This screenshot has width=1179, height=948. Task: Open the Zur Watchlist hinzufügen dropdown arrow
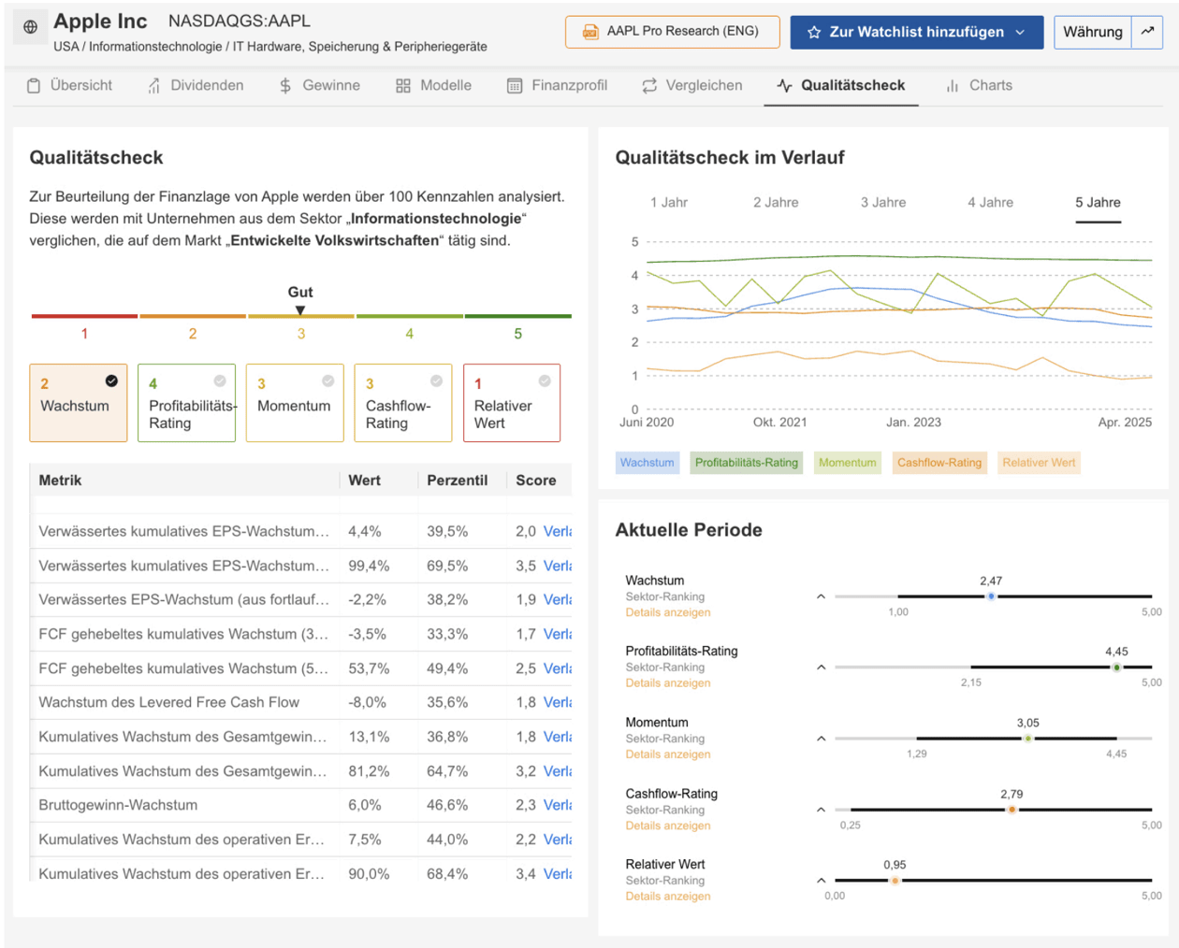(1020, 32)
